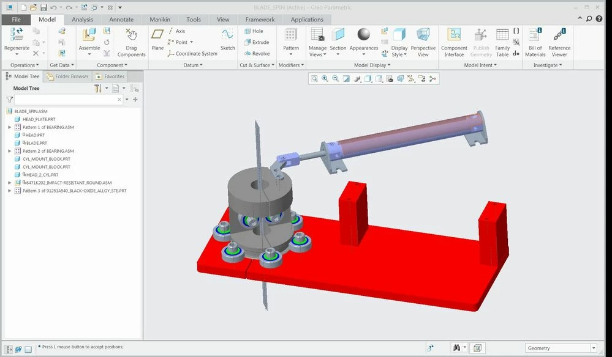
Task: Create a Coordinate System
Action: [x=192, y=53]
